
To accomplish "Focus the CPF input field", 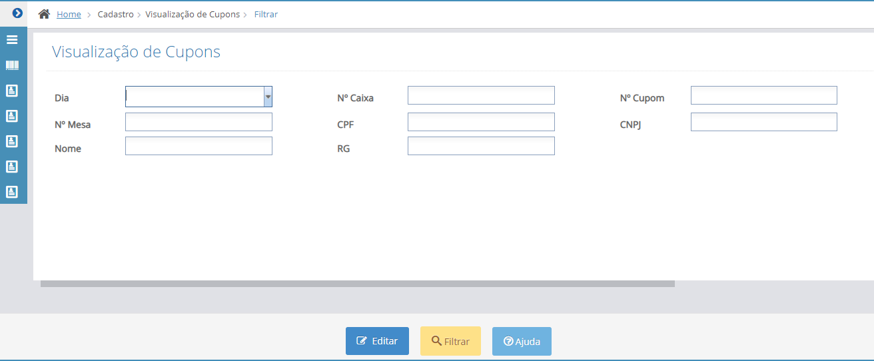I will click(481, 122).
